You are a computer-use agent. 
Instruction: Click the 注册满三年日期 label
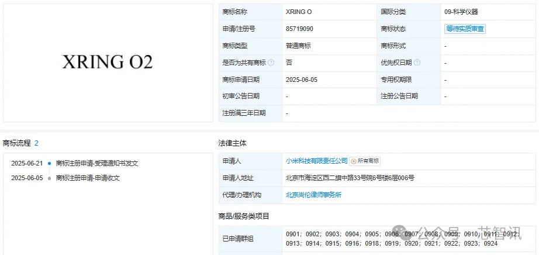tap(244, 113)
